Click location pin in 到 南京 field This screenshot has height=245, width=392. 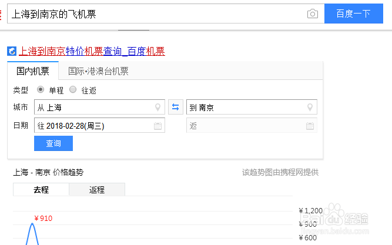(x=310, y=108)
